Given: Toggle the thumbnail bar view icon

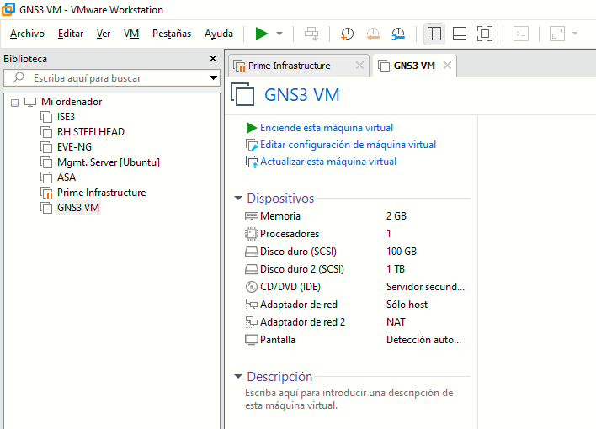Looking at the screenshot, I should point(460,34).
